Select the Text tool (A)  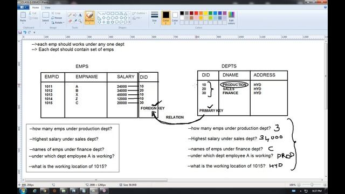(80, 15)
